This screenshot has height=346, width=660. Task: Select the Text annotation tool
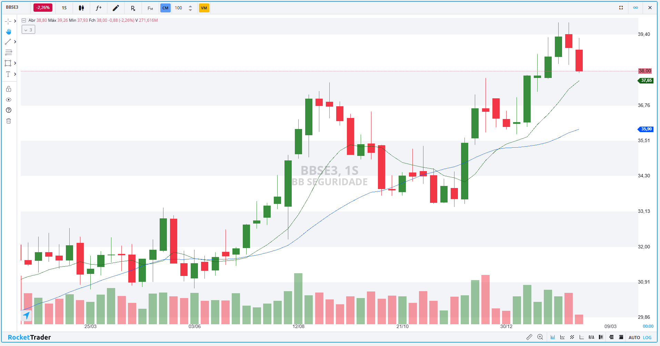click(x=8, y=74)
